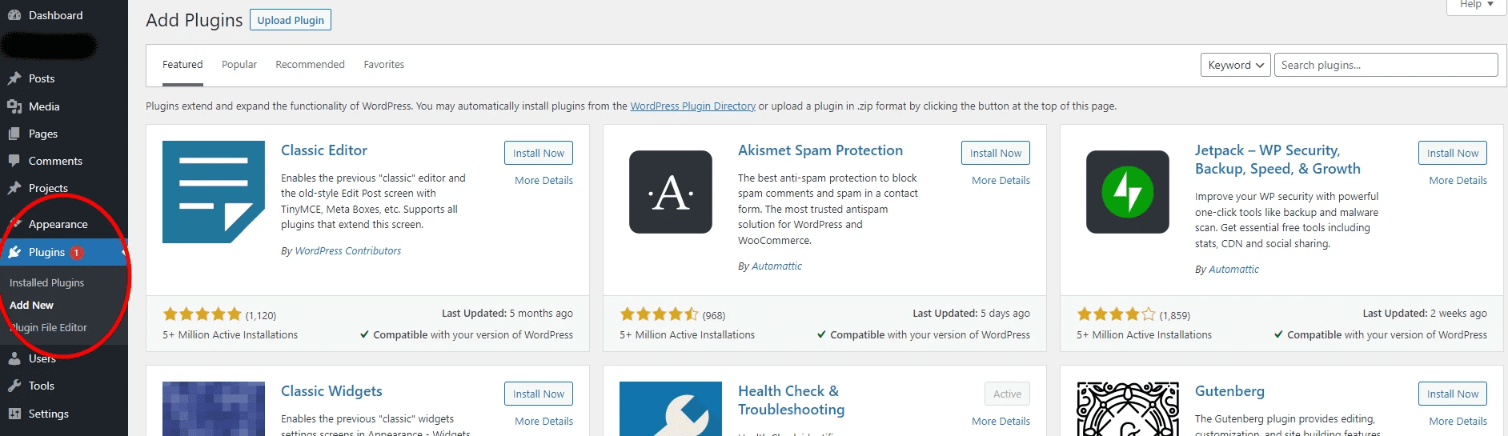The image size is (1508, 436).
Task: Click the Plugins plug icon
Action: coord(14,252)
